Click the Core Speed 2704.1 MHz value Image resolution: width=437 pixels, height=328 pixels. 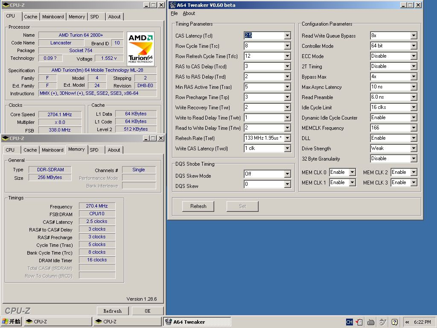coord(60,114)
